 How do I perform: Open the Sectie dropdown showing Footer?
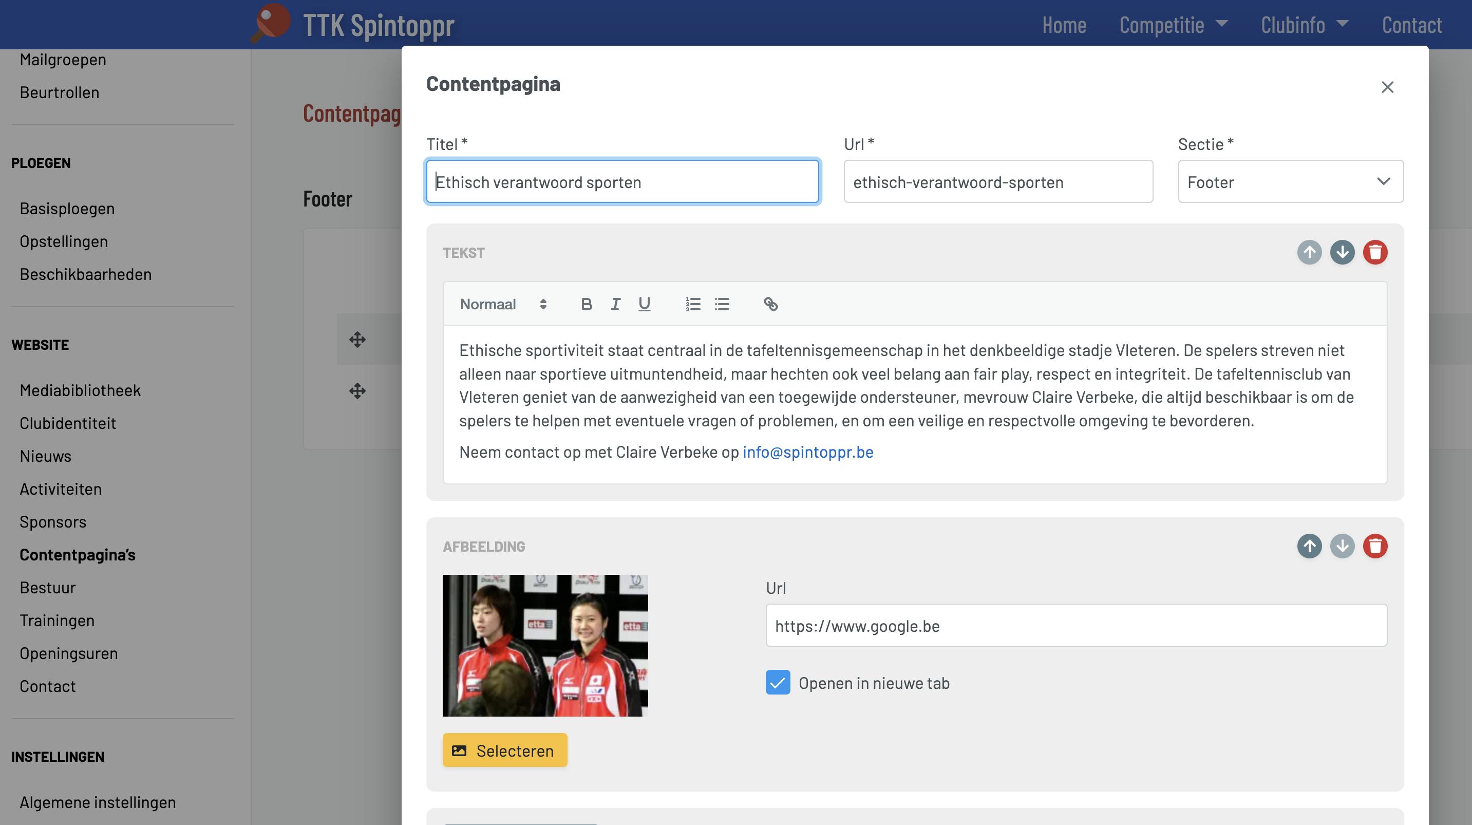click(1290, 182)
